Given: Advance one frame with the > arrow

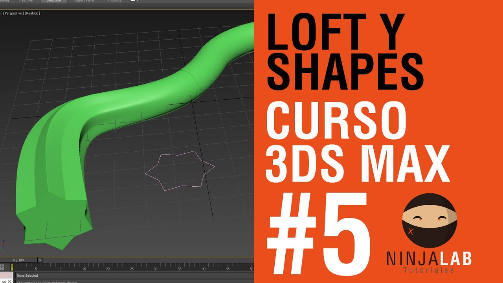Looking at the screenshot, I should pos(40,260).
